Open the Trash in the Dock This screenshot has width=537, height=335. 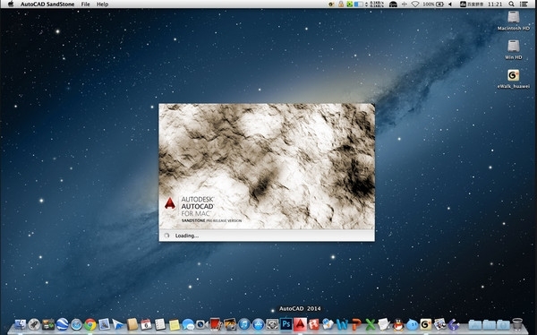[x=517, y=324]
